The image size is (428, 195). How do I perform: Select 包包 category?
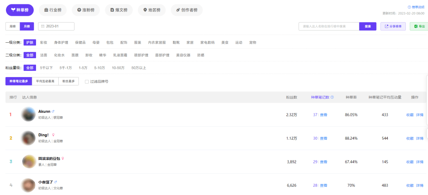click(110, 42)
